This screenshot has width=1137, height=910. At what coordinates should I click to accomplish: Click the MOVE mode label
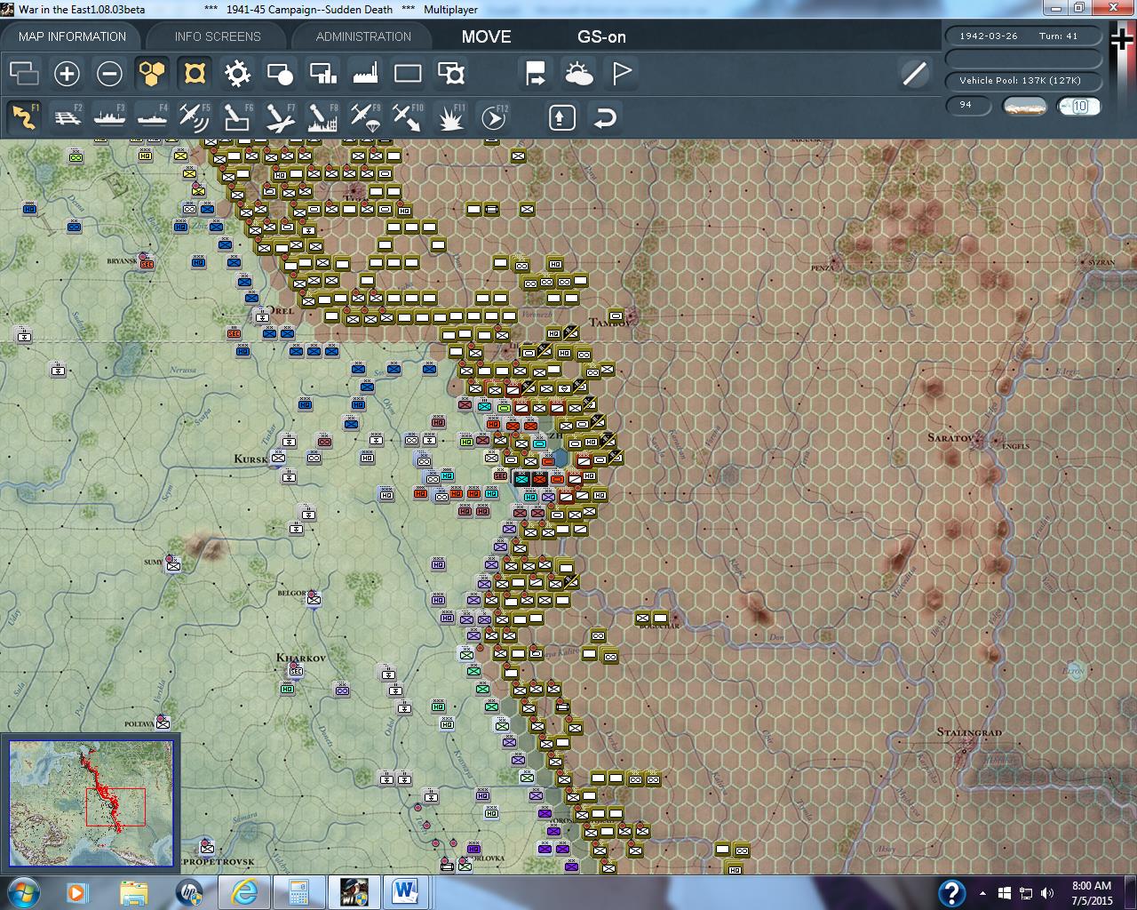pos(486,36)
